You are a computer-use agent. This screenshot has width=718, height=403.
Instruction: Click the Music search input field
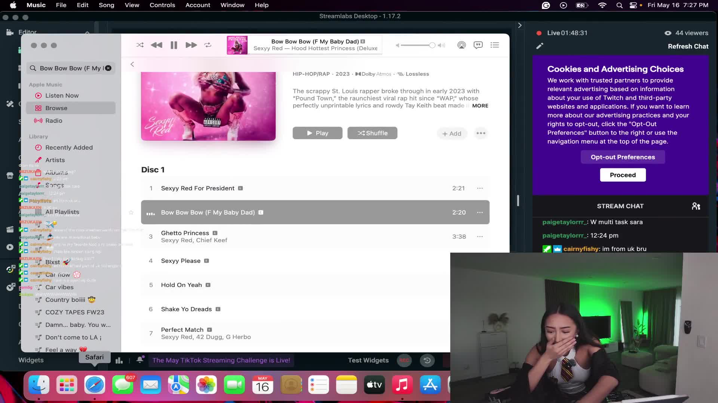click(x=71, y=68)
